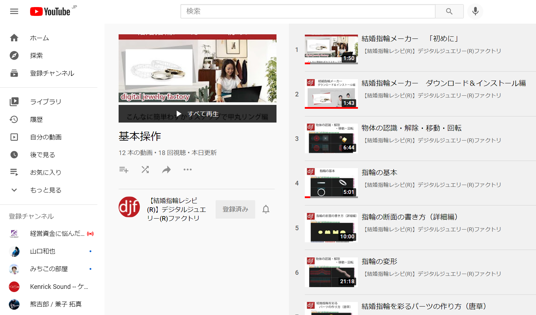Click the みちこの部屋 channel avatar
Image resolution: width=536 pixels, height=315 pixels.
[14, 269]
